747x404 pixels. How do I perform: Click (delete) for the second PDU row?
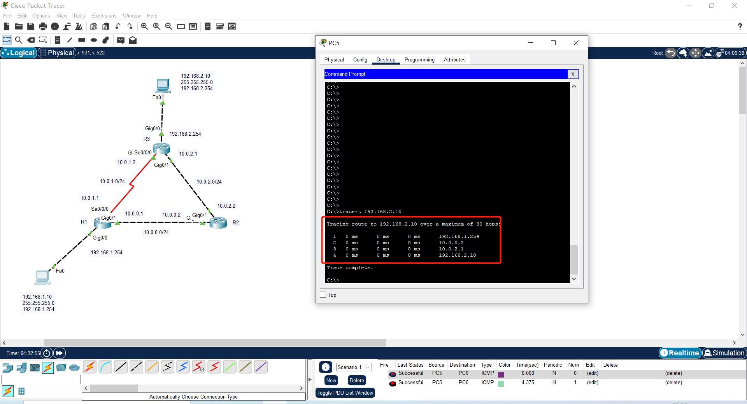(x=673, y=383)
